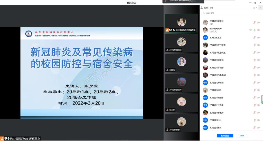Select 20导游1林婷婷 avatar in member list
263x141 pixels.
point(205,98)
